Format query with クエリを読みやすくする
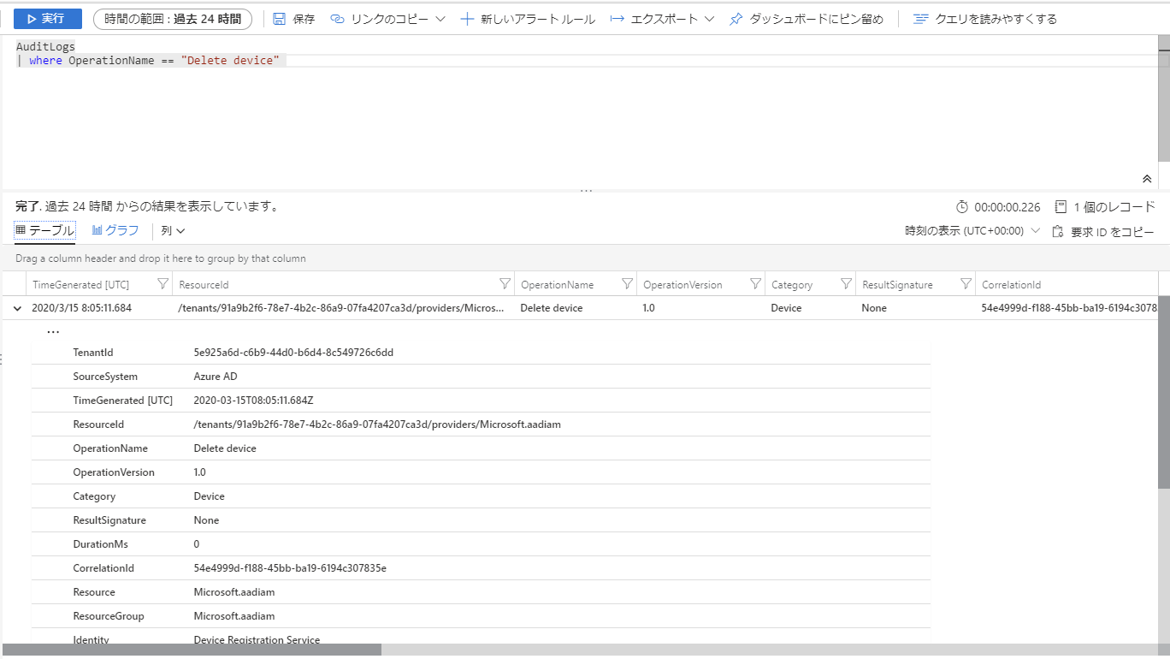The height and width of the screenshot is (659, 1170). pyautogui.click(x=985, y=19)
